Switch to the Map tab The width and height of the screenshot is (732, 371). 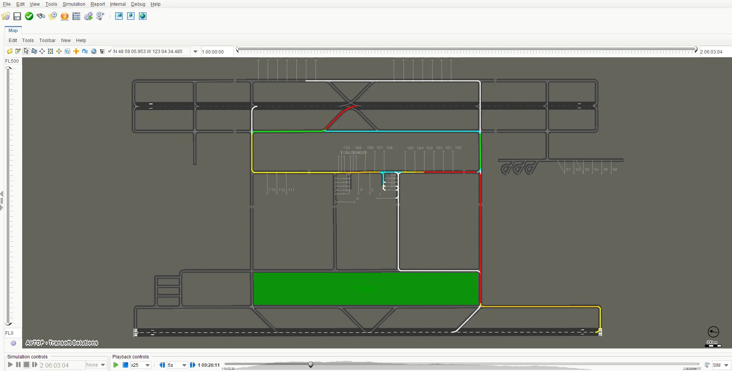[13, 31]
